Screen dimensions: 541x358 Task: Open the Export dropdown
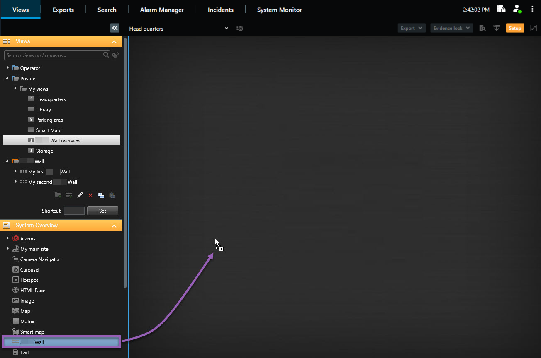[x=411, y=28]
